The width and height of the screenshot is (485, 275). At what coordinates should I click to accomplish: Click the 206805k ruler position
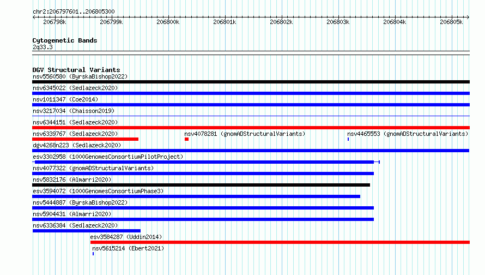(x=451, y=22)
